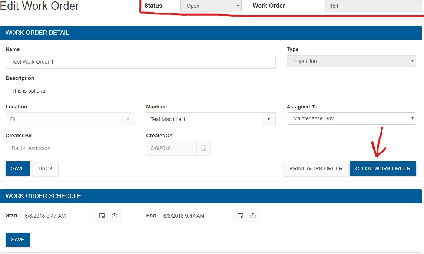Screen dimensions: 424x254
Task: Open the Assigned To dropdown
Action: pyautogui.click(x=351, y=119)
